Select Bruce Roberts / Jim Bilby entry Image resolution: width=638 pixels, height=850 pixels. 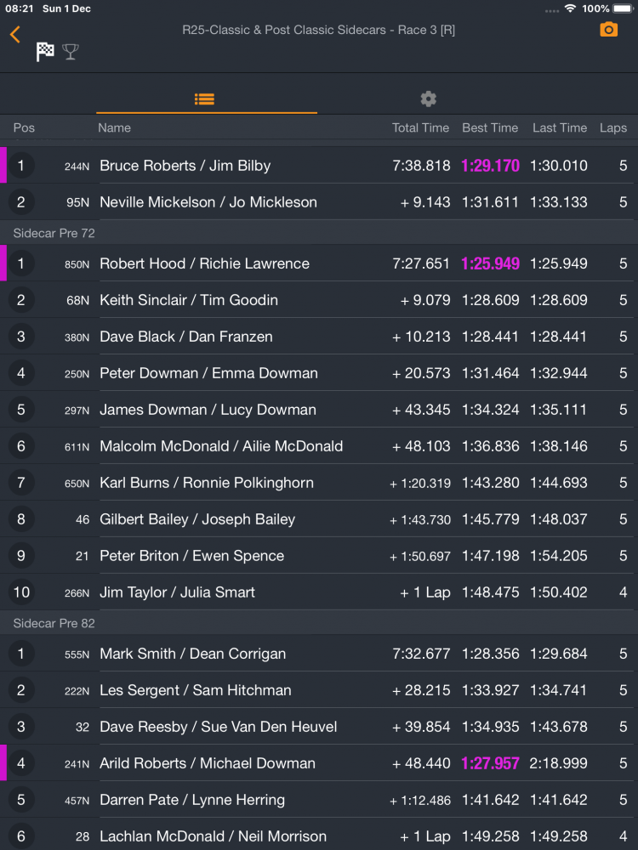coord(185,166)
